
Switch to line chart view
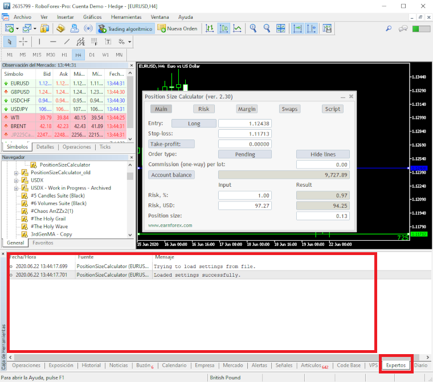[237, 28]
